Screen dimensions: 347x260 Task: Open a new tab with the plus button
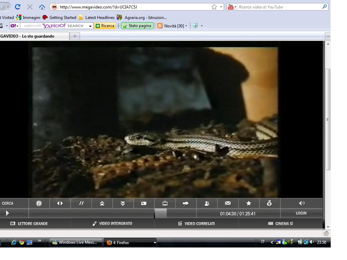click(x=75, y=36)
